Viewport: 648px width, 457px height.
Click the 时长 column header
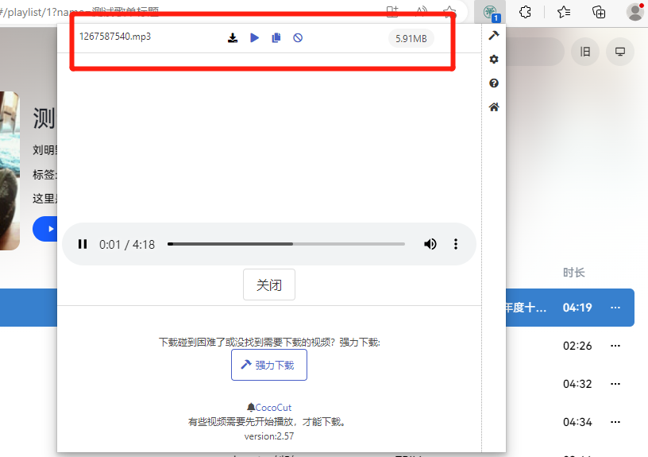(574, 273)
